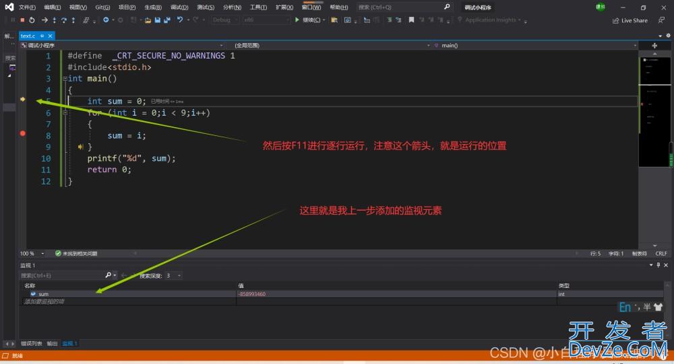Open the 视图(V) menu
This screenshot has width=674, height=364.
click(x=78, y=7)
